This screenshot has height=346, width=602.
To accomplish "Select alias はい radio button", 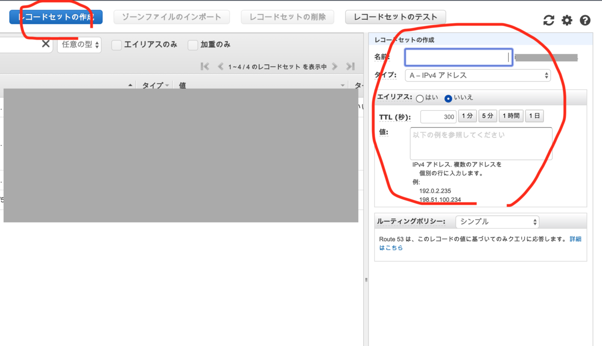I will pos(419,98).
